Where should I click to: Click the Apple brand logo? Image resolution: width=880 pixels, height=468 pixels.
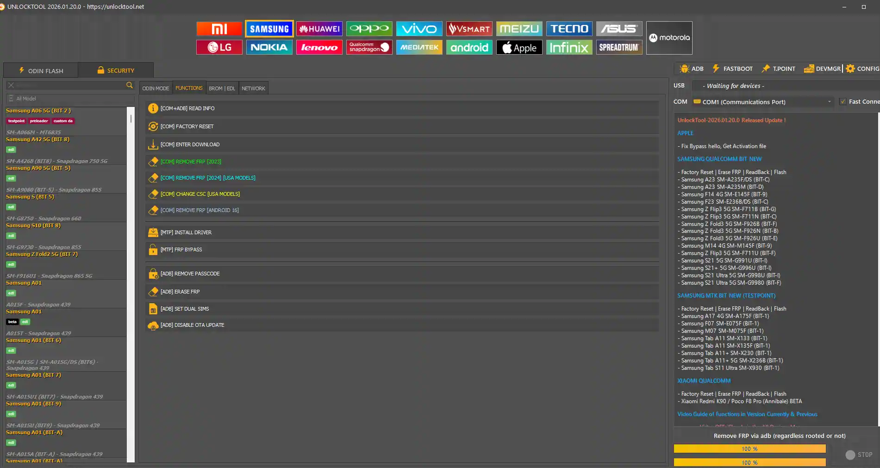[x=519, y=47]
